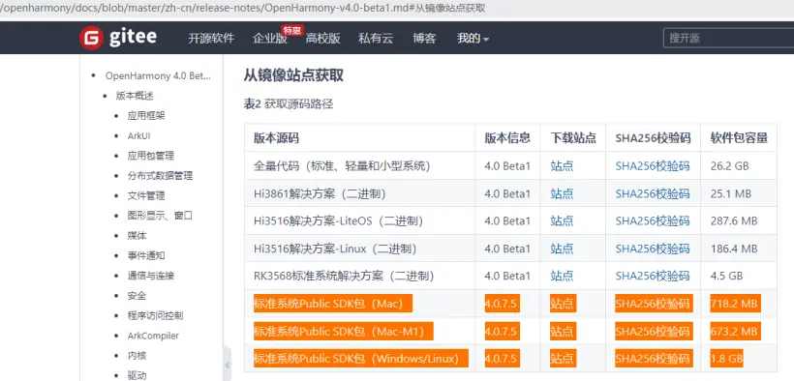Image resolution: width=794 pixels, height=381 pixels.
Task: Go to 文件管理 in sidebar
Action: click(x=146, y=195)
